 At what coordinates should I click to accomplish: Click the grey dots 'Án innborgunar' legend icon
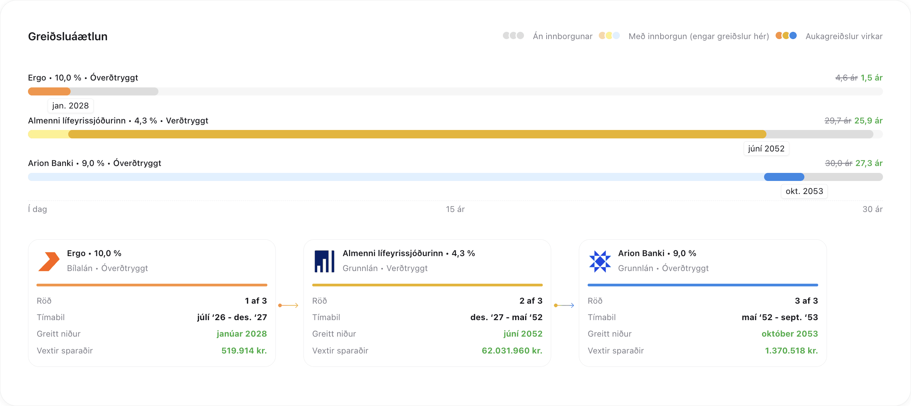(x=513, y=36)
